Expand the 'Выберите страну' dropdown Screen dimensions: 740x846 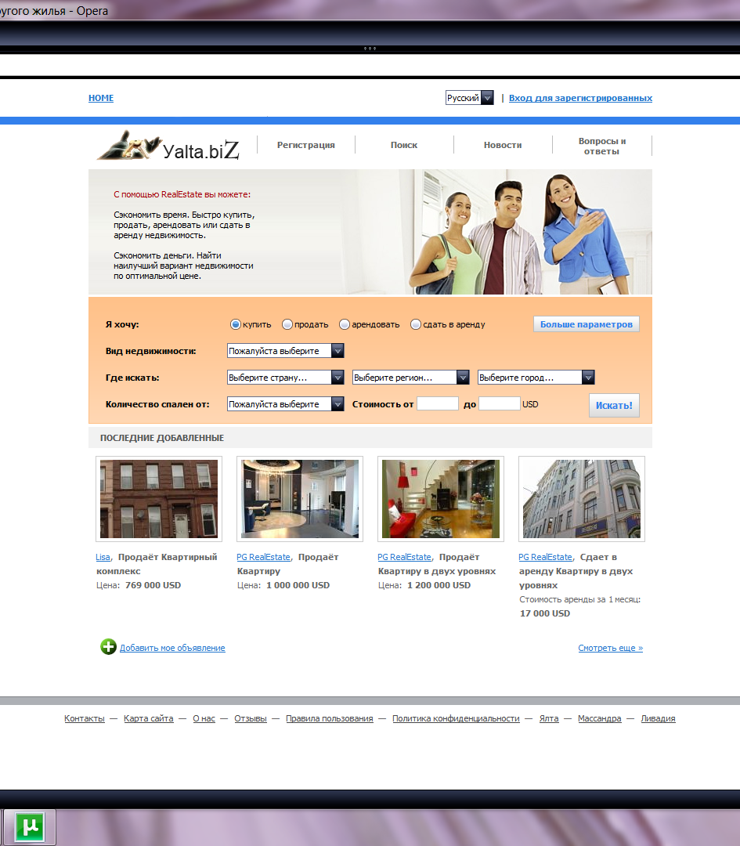click(x=285, y=377)
